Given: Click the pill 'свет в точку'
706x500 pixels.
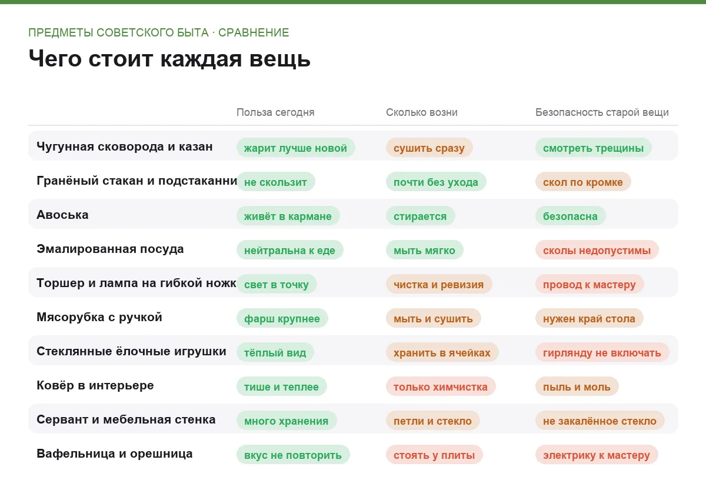Looking at the screenshot, I should tap(277, 284).
